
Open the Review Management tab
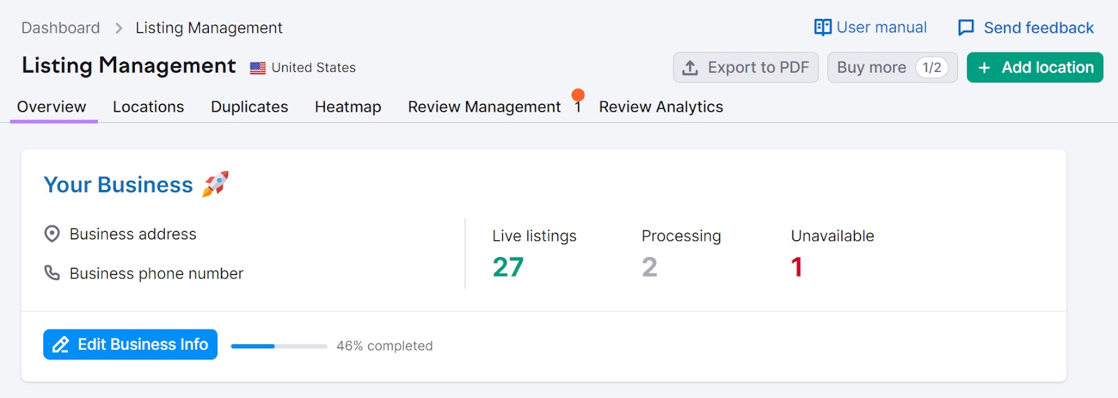click(x=484, y=107)
